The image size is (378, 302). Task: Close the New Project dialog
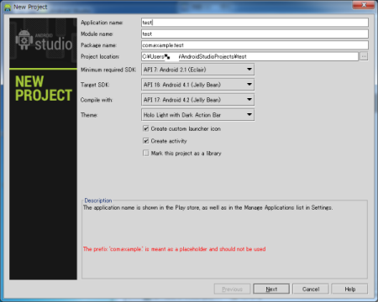pyautogui.click(x=364, y=5)
